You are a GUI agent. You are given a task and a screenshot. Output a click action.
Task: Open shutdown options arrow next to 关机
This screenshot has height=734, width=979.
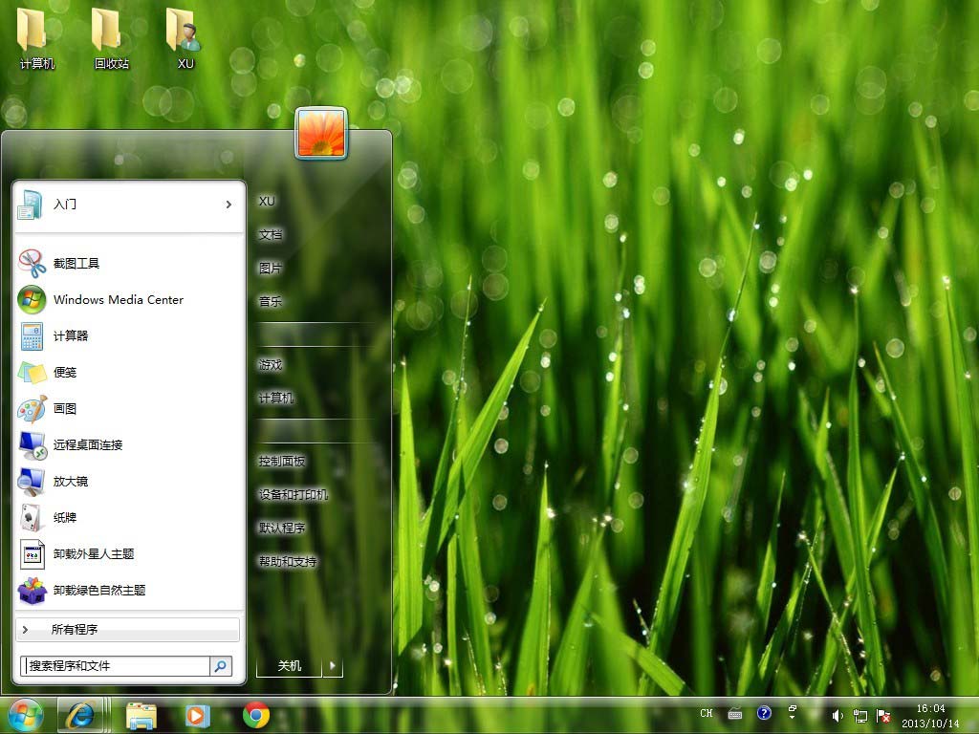click(333, 665)
